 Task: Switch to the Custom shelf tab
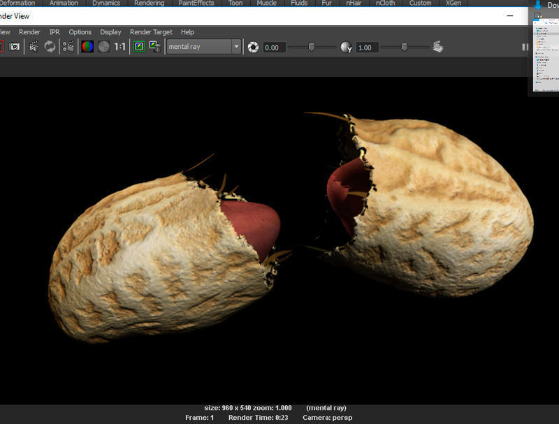tap(421, 3)
